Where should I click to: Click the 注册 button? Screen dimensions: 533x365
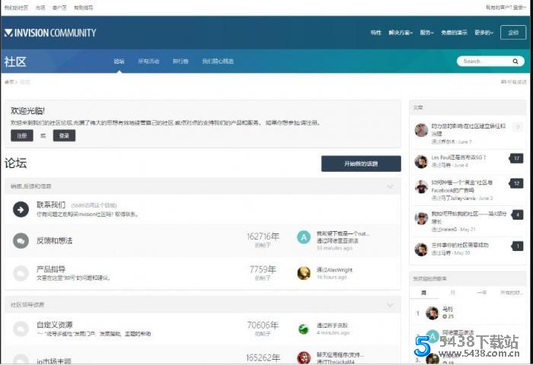click(x=22, y=135)
